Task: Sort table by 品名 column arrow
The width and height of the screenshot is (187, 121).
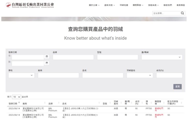Action: click(99, 103)
